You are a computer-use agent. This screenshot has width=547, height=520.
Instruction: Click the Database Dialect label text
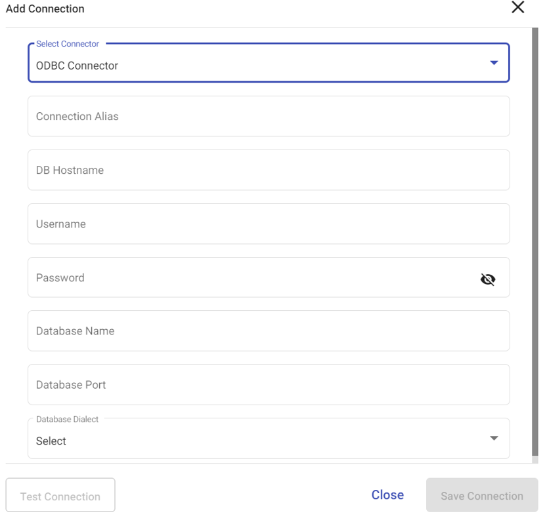point(68,419)
